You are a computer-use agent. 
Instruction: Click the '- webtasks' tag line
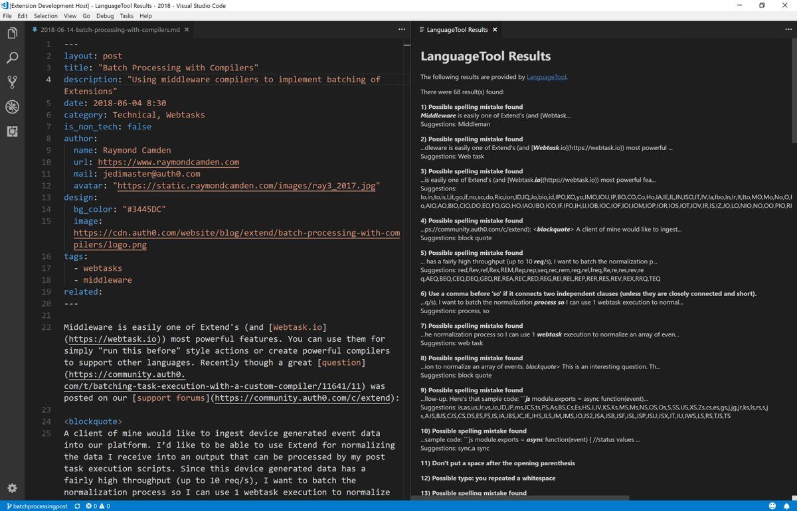(98, 268)
